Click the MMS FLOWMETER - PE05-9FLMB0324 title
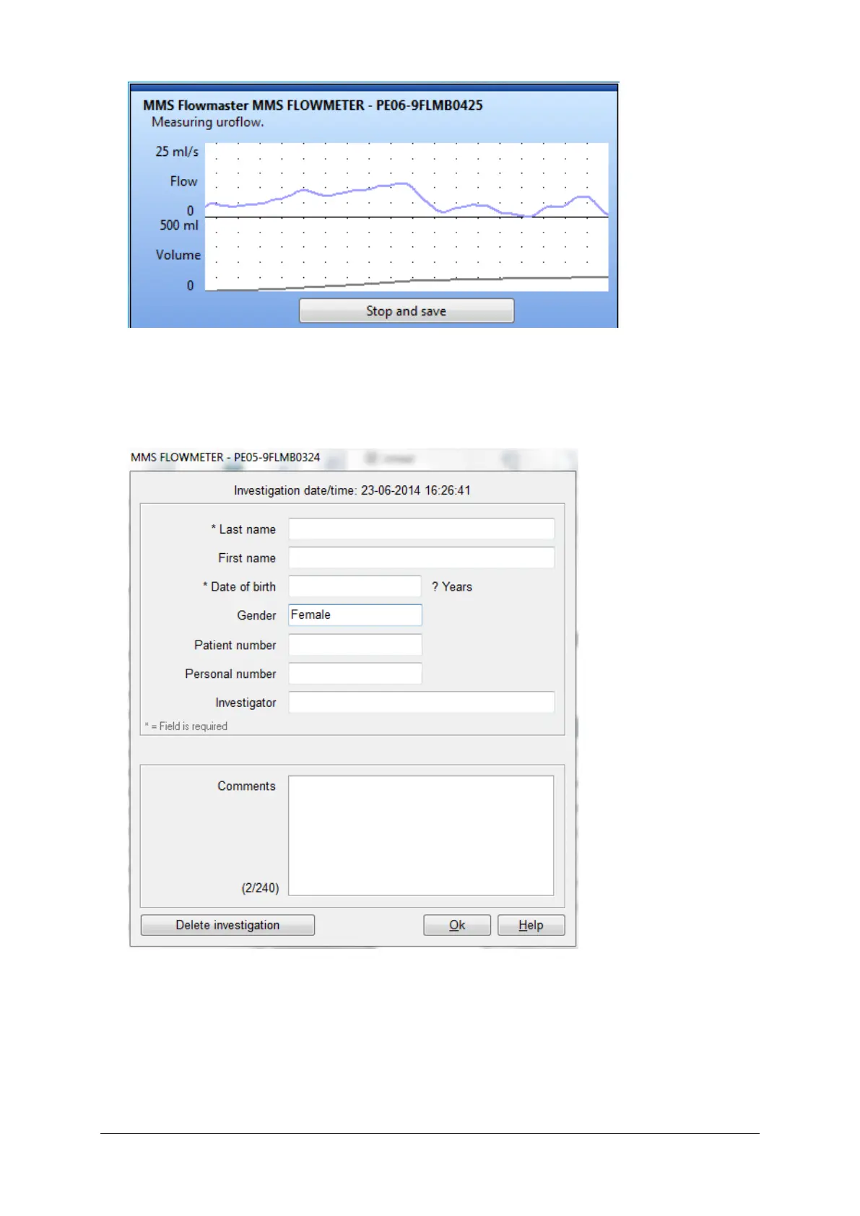 point(225,457)
